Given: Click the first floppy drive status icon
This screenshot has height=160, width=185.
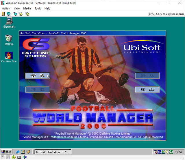Looking at the screenshot, I should coord(3,157).
